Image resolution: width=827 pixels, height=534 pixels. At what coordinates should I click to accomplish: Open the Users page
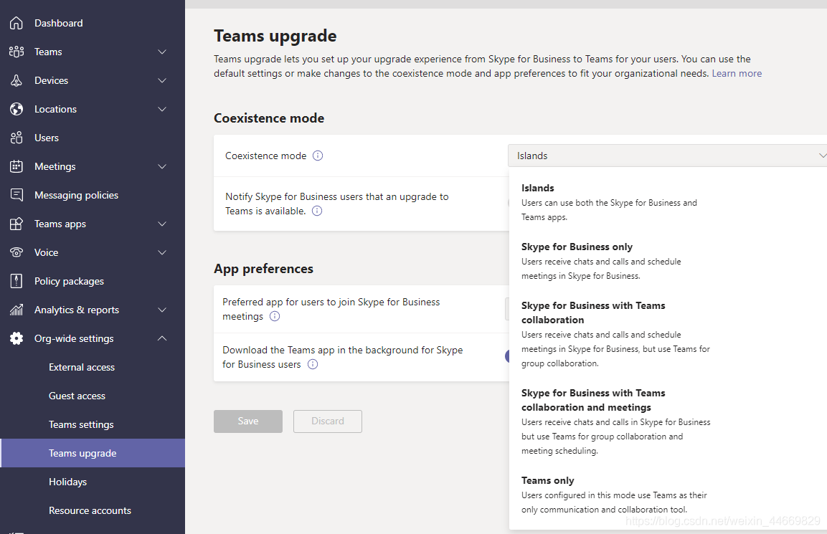[x=47, y=138]
